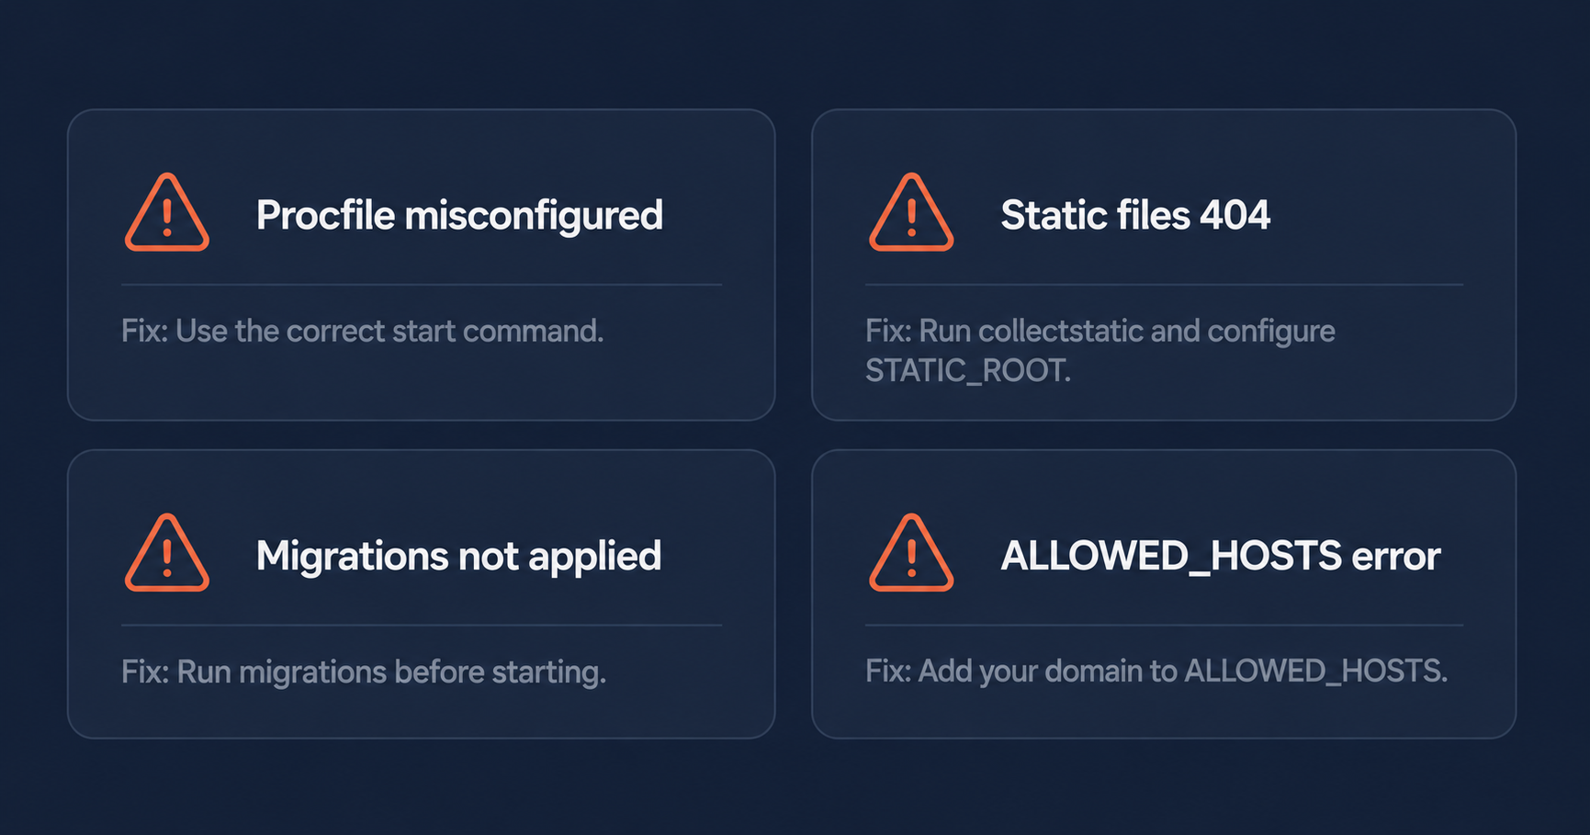Click 'Fix: Use the correct start command.' text
Image resolution: width=1590 pixels, height=835 pixels.
click(363, 331)
